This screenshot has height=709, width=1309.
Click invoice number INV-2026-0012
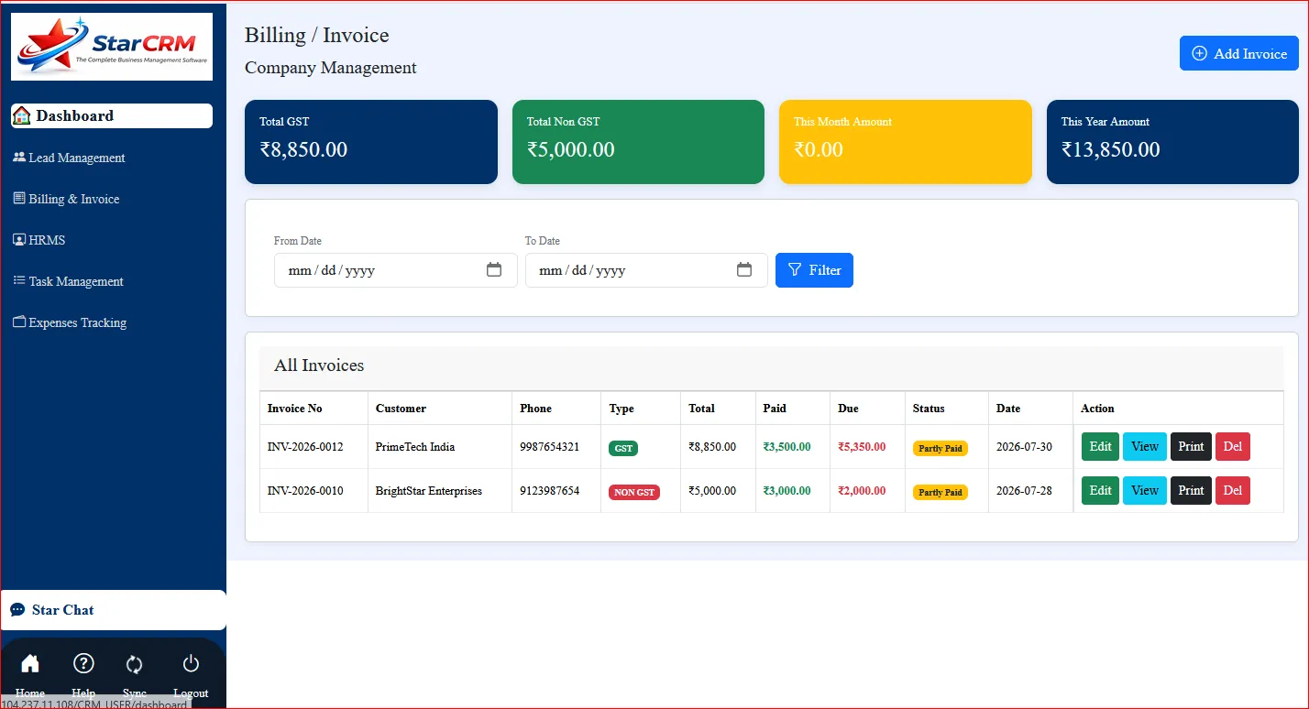click(x=305, y=447)
